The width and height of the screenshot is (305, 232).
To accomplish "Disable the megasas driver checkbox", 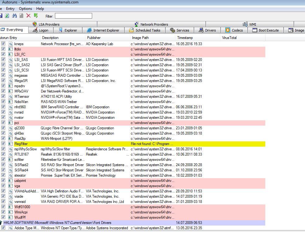I will (3, 75).
